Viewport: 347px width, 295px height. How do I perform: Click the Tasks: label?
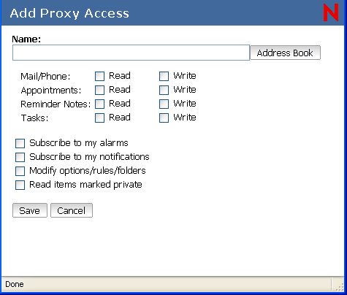(x=34, y=118)
